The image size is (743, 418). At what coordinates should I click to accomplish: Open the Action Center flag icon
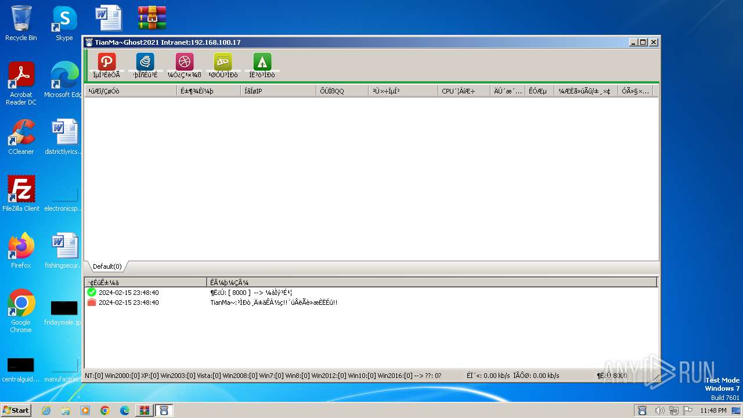pos(688,410)
